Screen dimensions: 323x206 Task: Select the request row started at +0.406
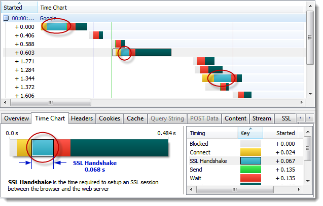(x=154, y=35)
